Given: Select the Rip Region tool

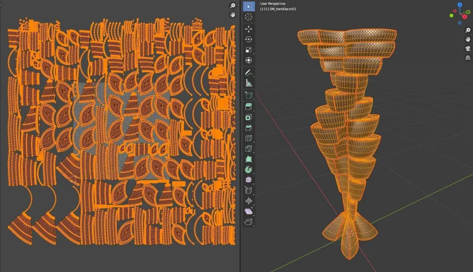Looking at the screenshot, I should pyautogui.click(x=249, y=222).
